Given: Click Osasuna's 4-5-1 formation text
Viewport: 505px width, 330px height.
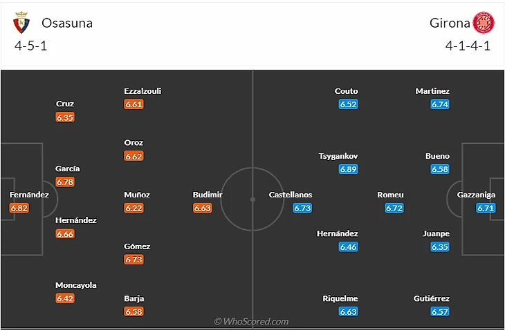Looking at the screenshot, I should point(30,46).
